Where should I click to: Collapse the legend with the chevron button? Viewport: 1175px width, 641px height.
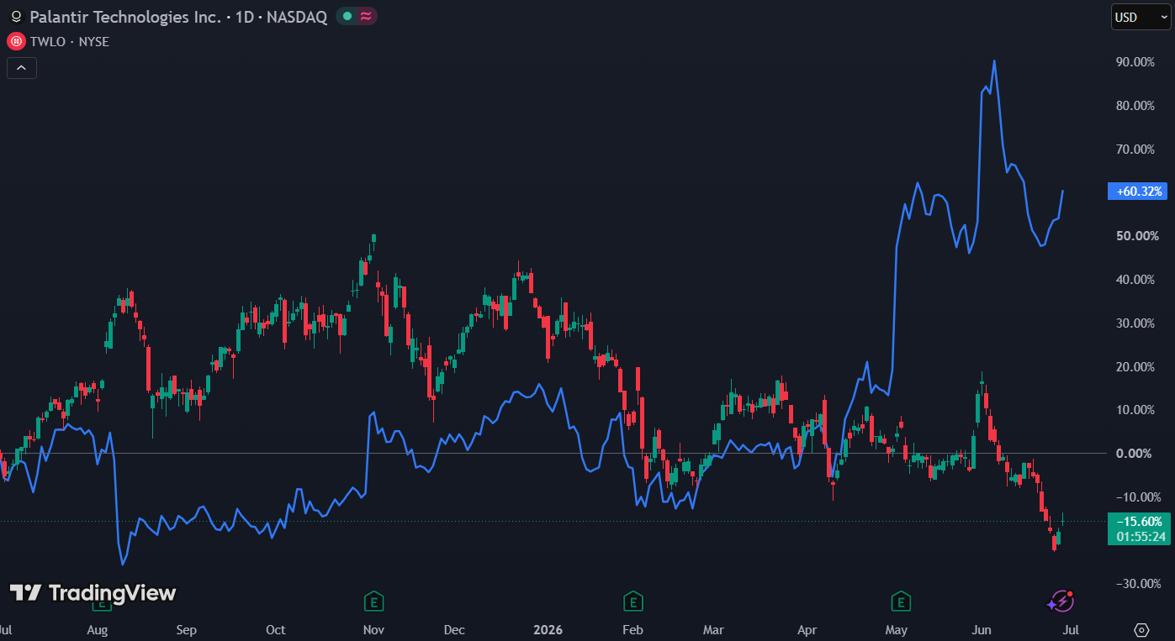[x=22, y=68]
